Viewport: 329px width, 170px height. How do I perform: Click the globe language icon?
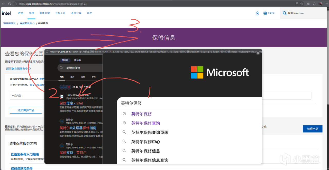pyautogui.click(x=265, y=13)
